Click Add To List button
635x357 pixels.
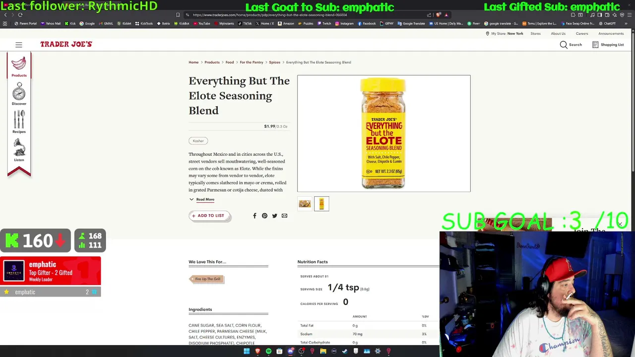(x=209, y=216)
